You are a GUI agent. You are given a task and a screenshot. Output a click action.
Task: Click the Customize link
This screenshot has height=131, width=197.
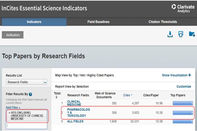184,87
